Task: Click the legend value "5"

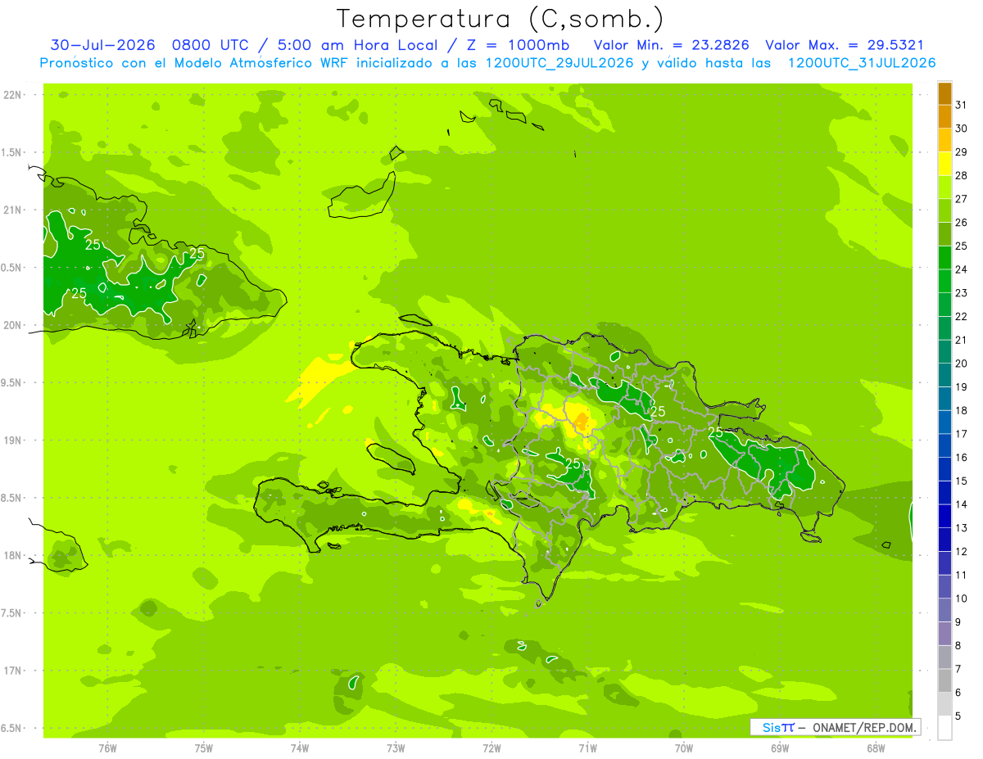Action: click(x=958, y=716)
